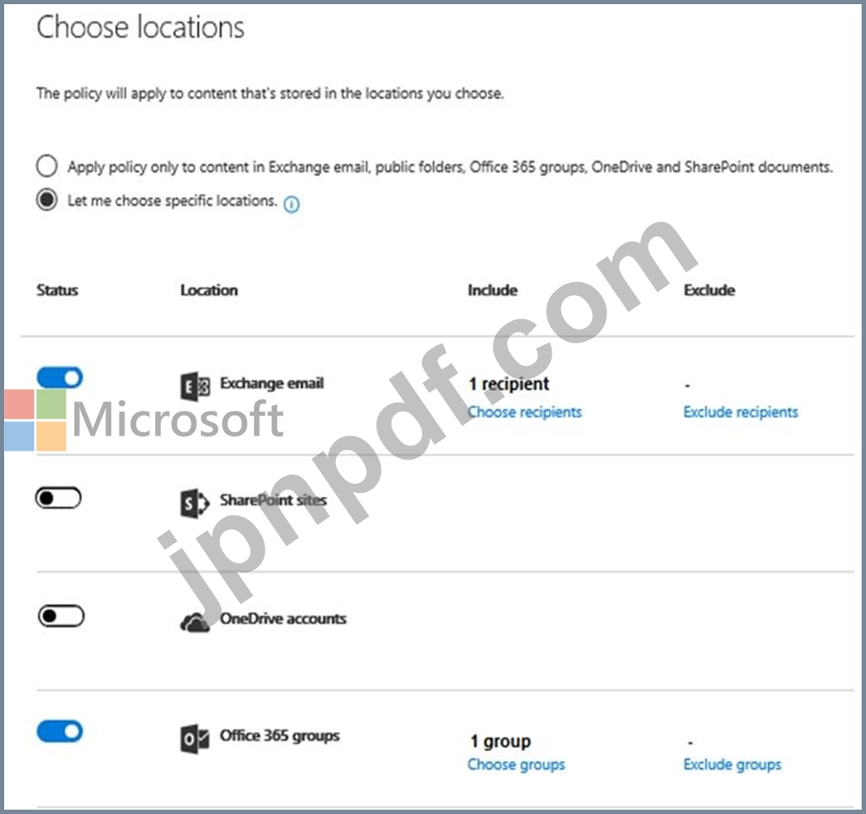The width and height of the screenshot is (866, 814).
Task: Click the SharePoint sites icon
Action: pos(195,503)
